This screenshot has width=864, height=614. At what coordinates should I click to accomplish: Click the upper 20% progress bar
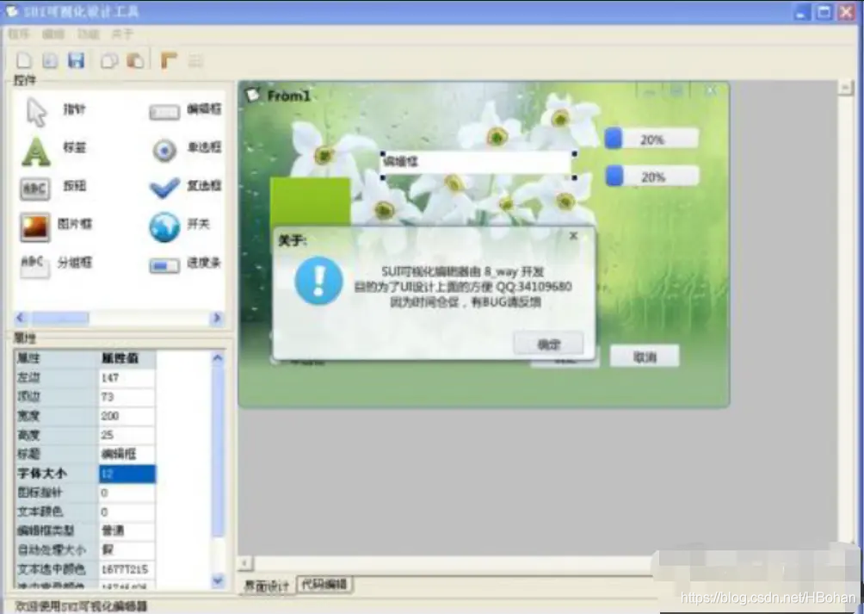pyautogui.click(x=651, y=139)
